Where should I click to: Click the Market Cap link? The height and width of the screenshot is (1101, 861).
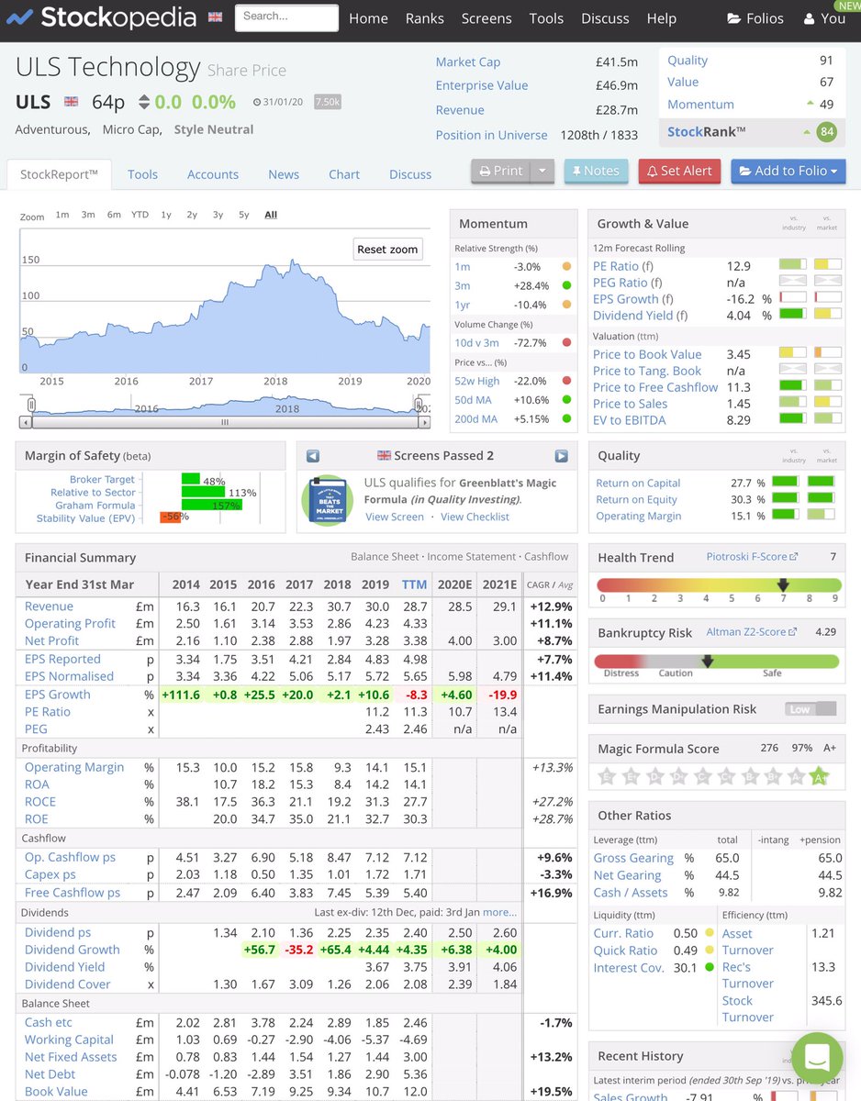click(x=468, y=61)
